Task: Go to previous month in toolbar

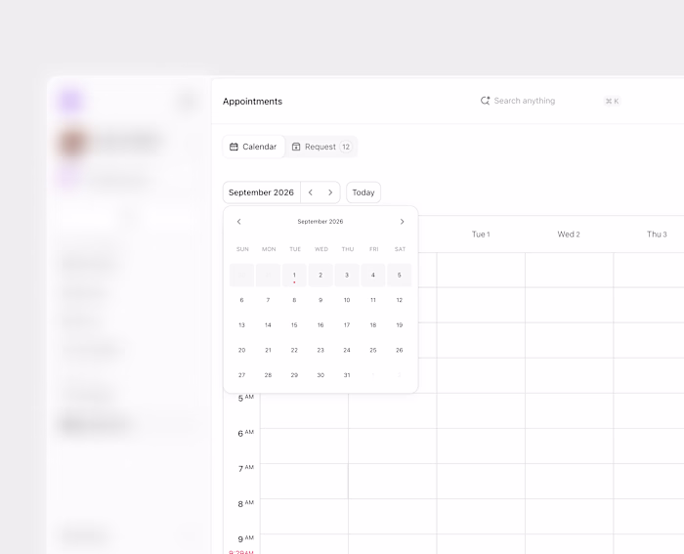Action: click(311, 192)
